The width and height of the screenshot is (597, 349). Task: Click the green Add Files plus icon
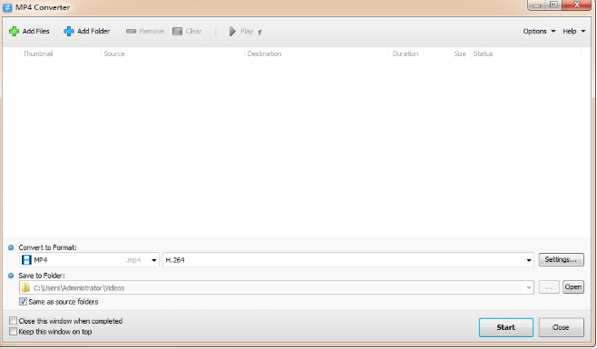(15, 31)
